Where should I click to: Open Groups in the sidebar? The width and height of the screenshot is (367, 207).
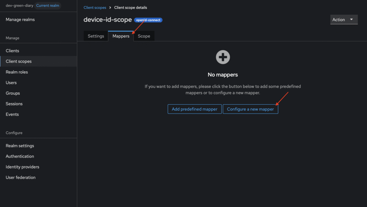[x=13, y=93]
